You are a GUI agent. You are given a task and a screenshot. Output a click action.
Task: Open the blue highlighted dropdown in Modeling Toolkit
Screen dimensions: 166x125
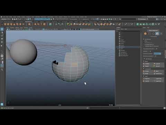pyautogui.click(x=157, y=54)
